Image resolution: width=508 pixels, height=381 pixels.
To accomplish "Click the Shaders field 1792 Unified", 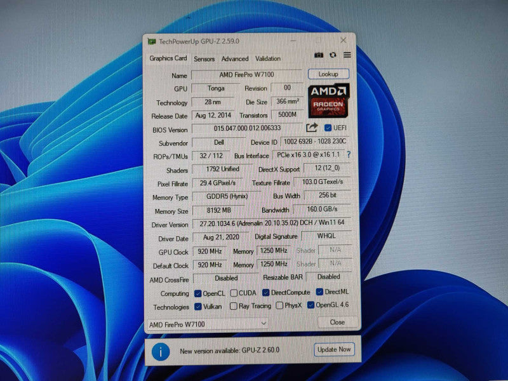I will [x=222, y=169].
